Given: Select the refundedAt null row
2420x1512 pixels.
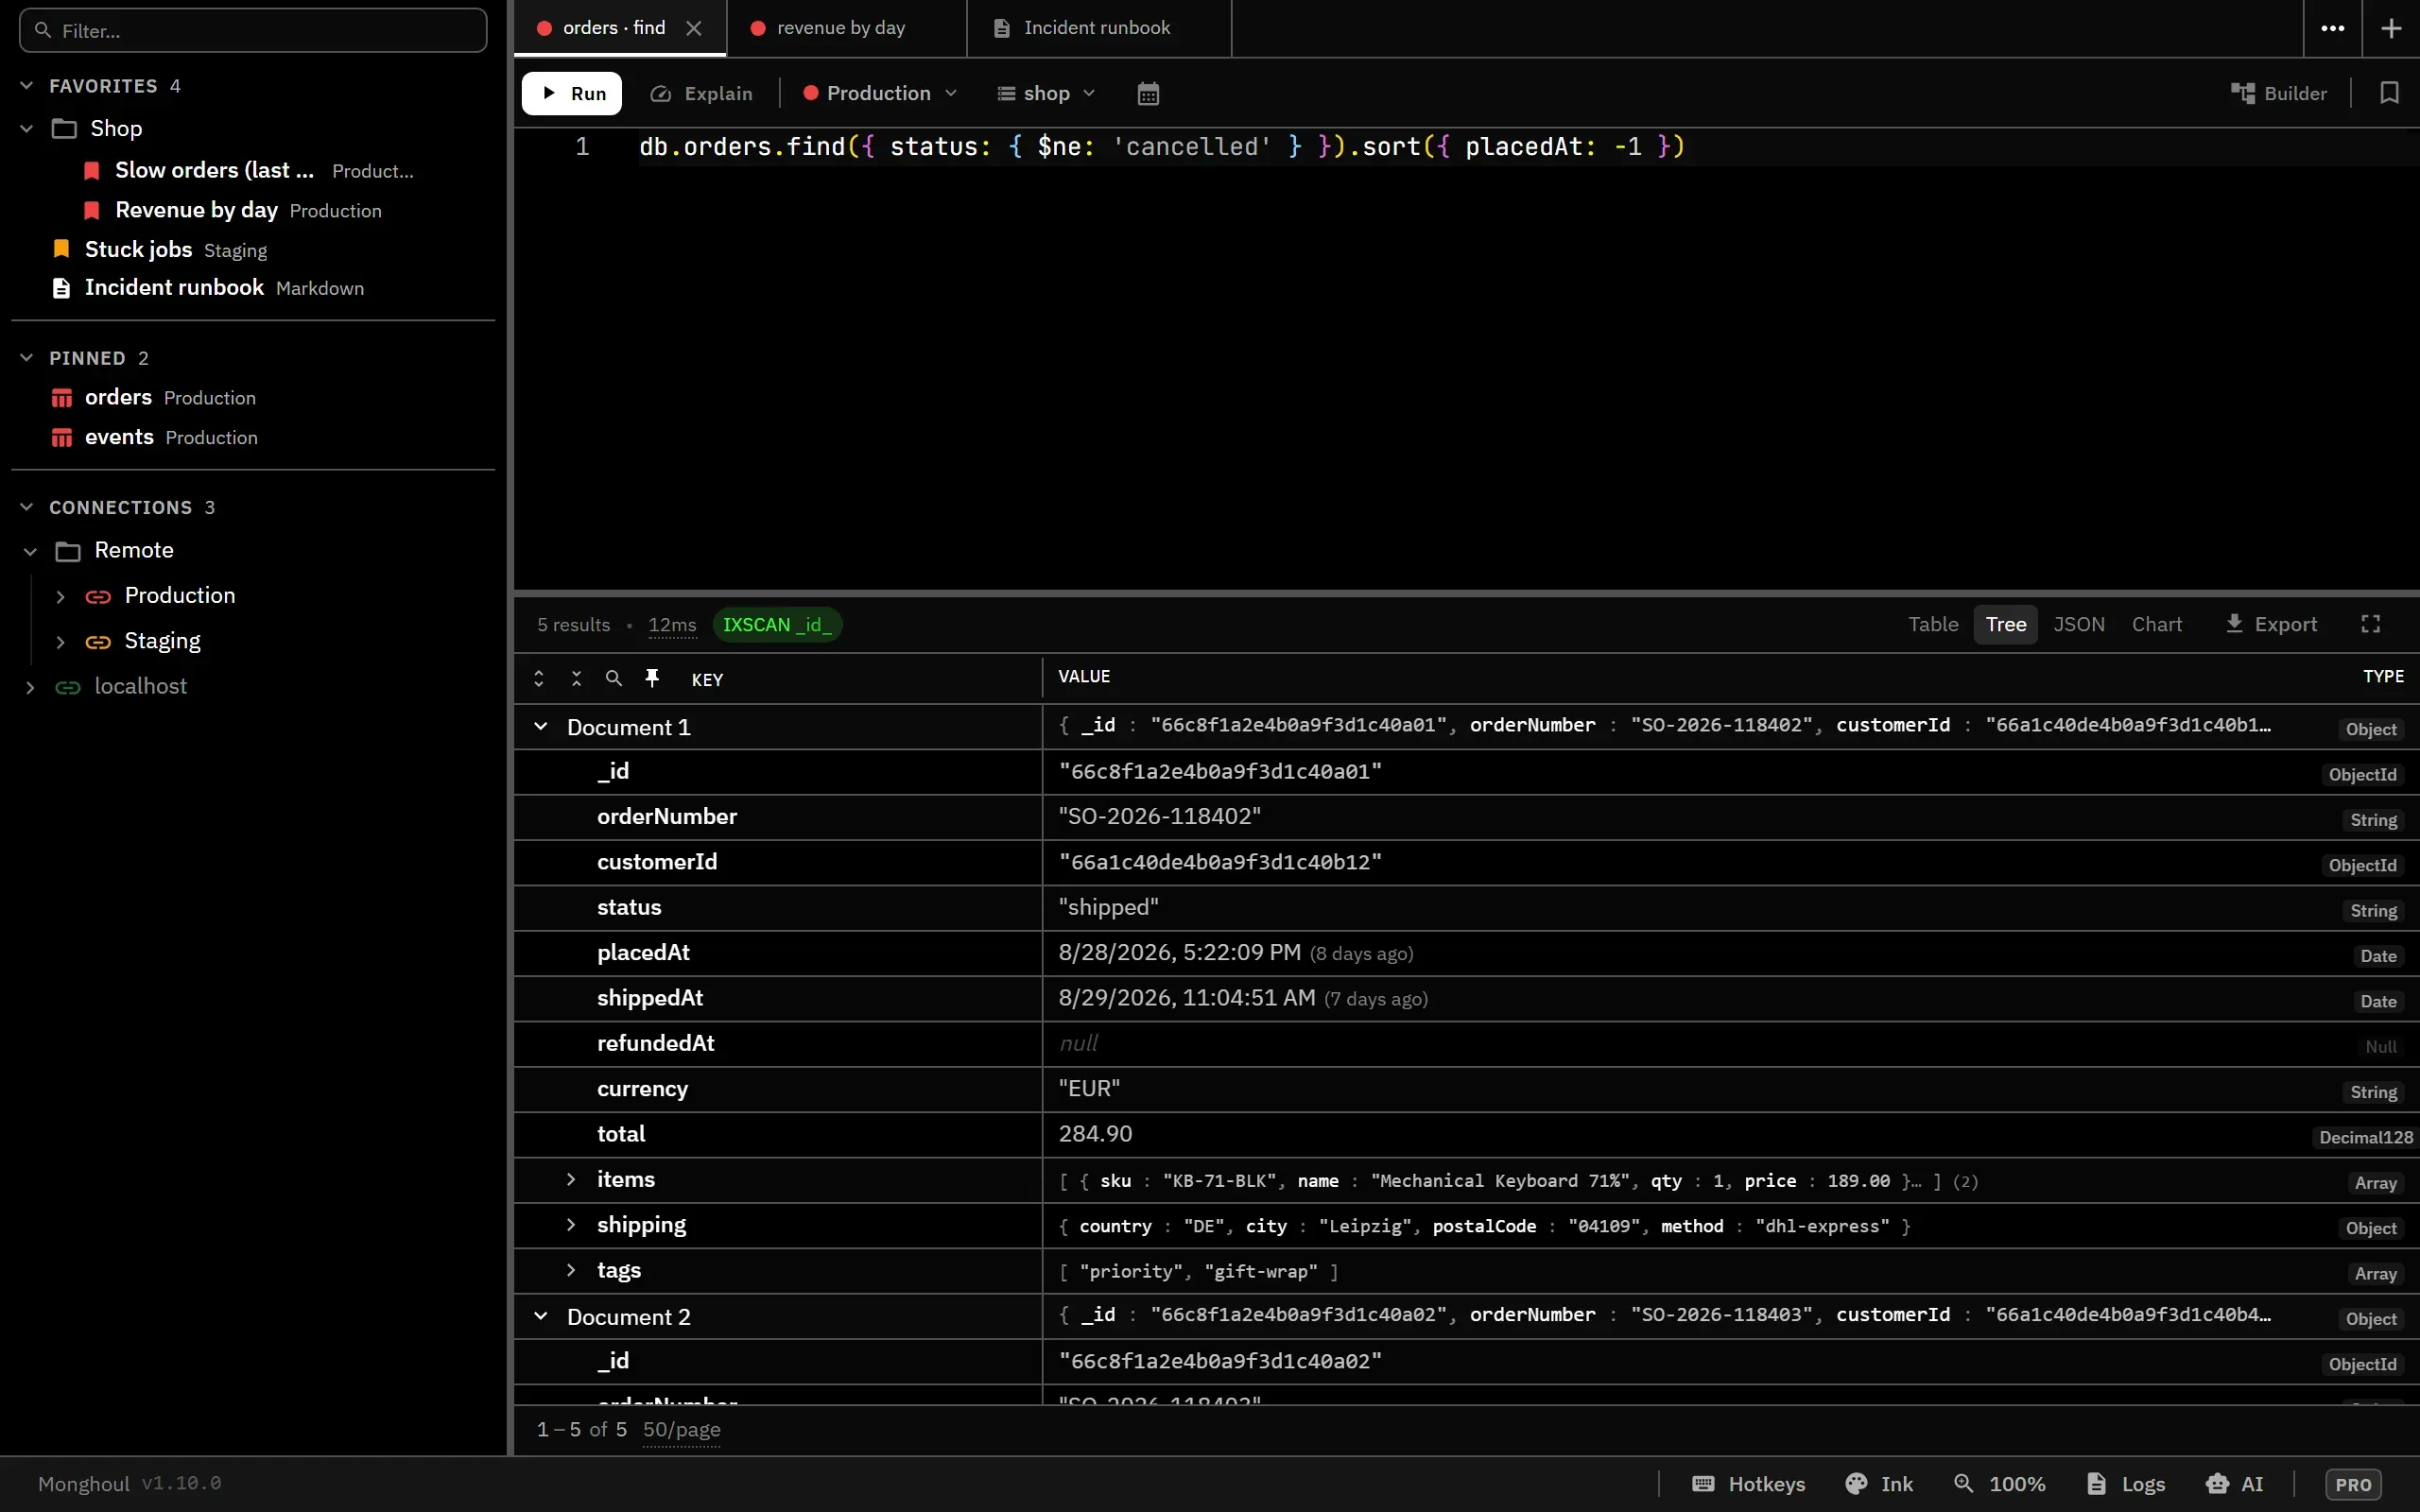Looking at the screenshot, I should click(x=1467, y=1044).
